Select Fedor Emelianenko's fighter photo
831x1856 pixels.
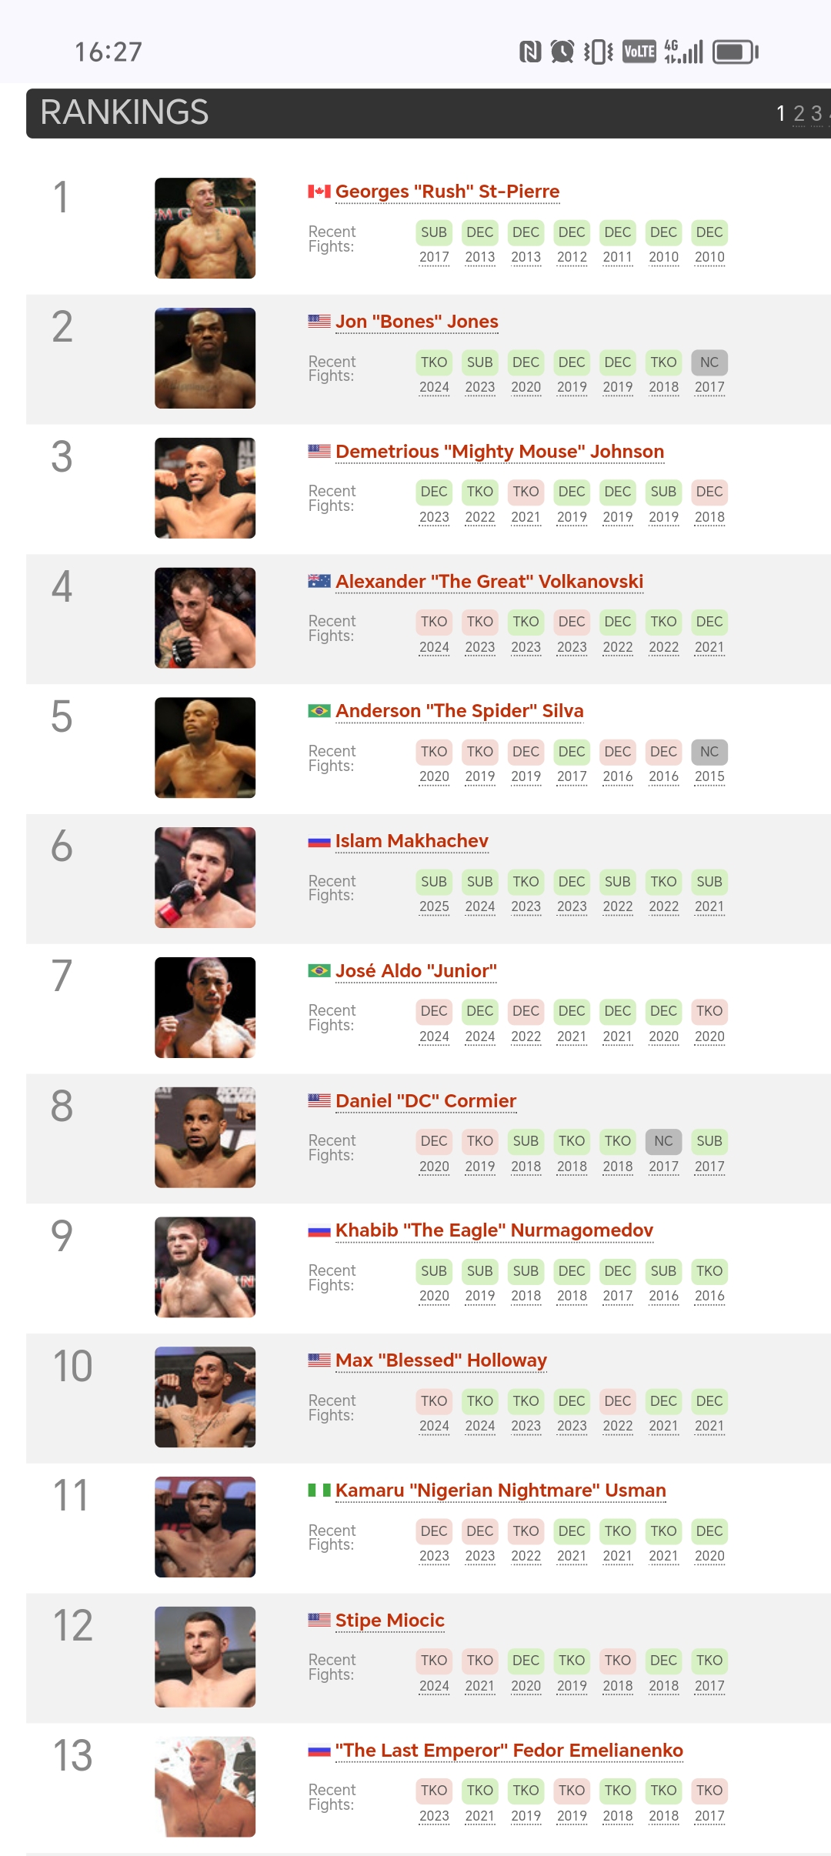click(x=205, y=1787)
